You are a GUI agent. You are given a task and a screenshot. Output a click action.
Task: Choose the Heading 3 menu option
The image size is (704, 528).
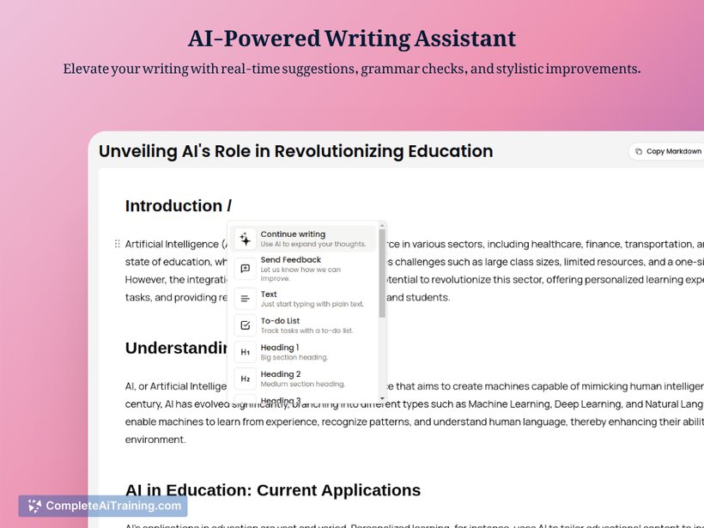click(x=280, y=399)
